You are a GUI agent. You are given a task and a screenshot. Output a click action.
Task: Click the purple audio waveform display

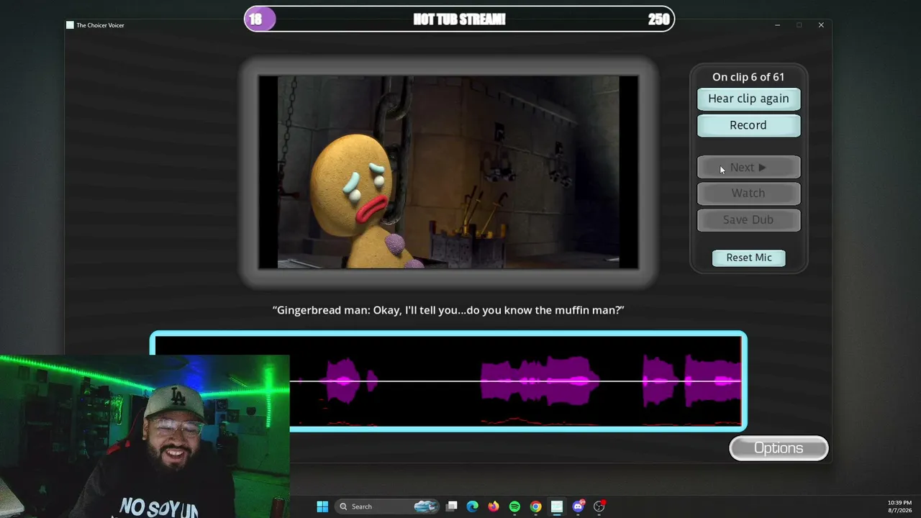(x=448, y=381)
